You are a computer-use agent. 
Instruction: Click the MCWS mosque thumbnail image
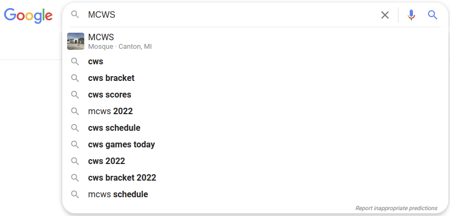click(76, 41)
